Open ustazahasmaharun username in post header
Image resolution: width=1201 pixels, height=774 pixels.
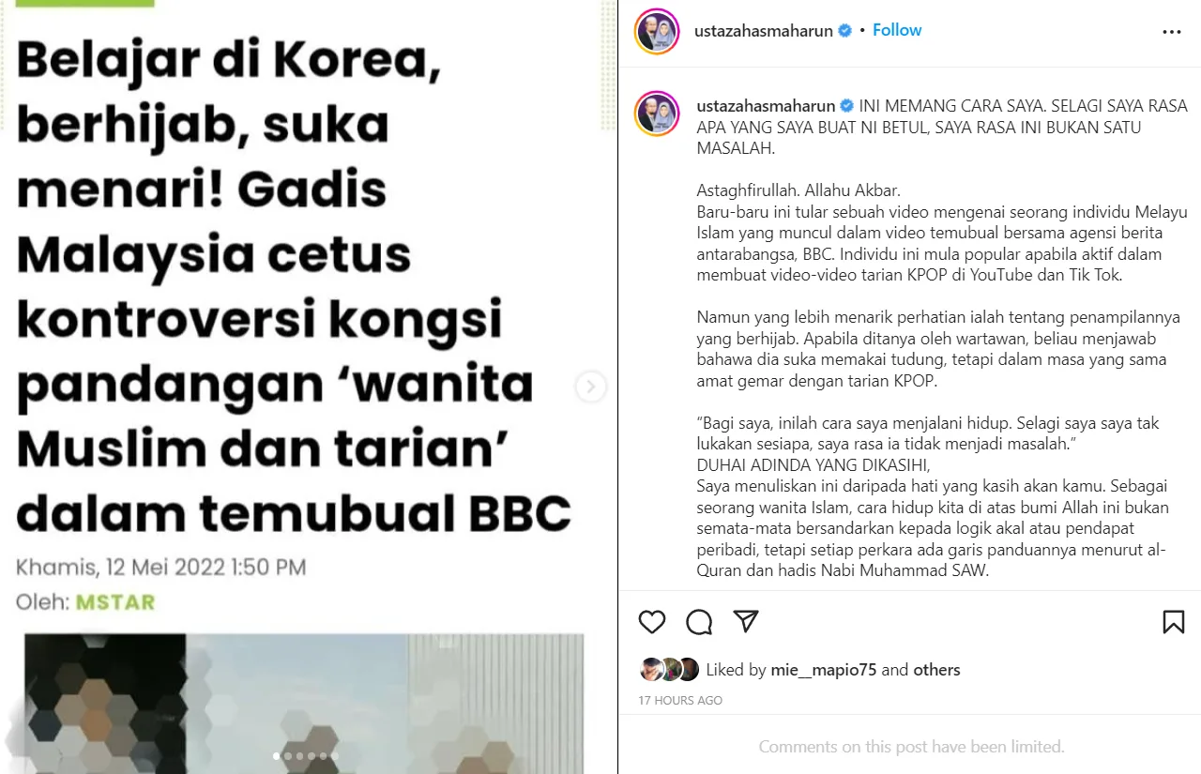pos(764,31)
